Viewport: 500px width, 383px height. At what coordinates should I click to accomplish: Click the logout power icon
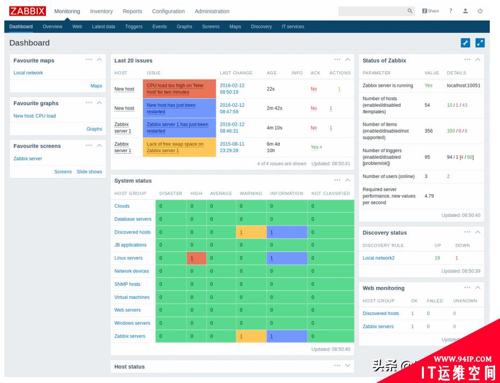480,11
